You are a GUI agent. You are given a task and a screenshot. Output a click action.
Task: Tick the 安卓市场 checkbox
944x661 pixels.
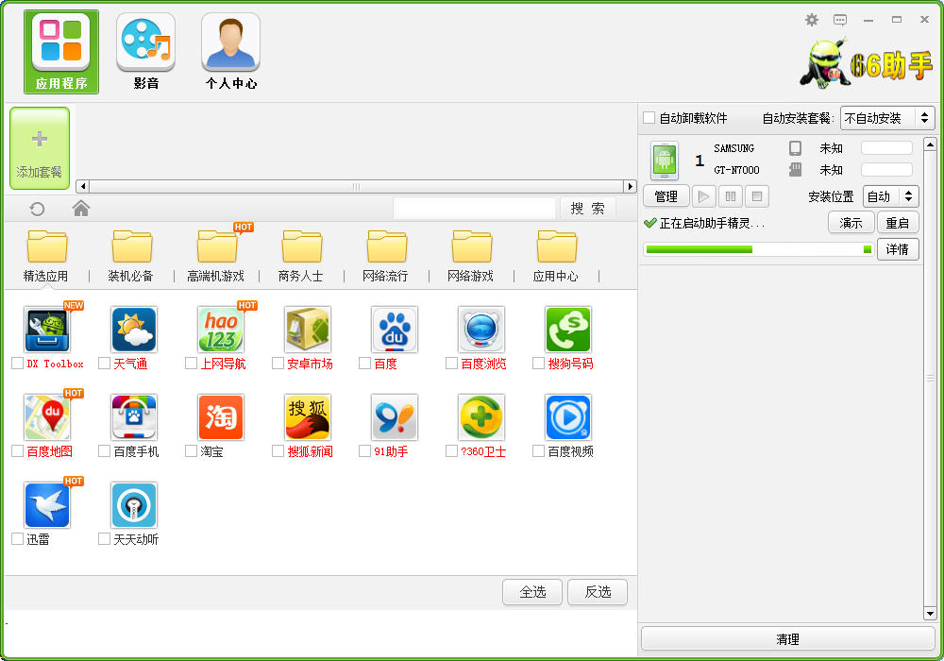pyautogui.click(x=278, y=363)
